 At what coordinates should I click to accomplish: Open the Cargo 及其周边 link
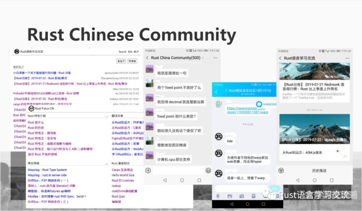pos(122,170)
